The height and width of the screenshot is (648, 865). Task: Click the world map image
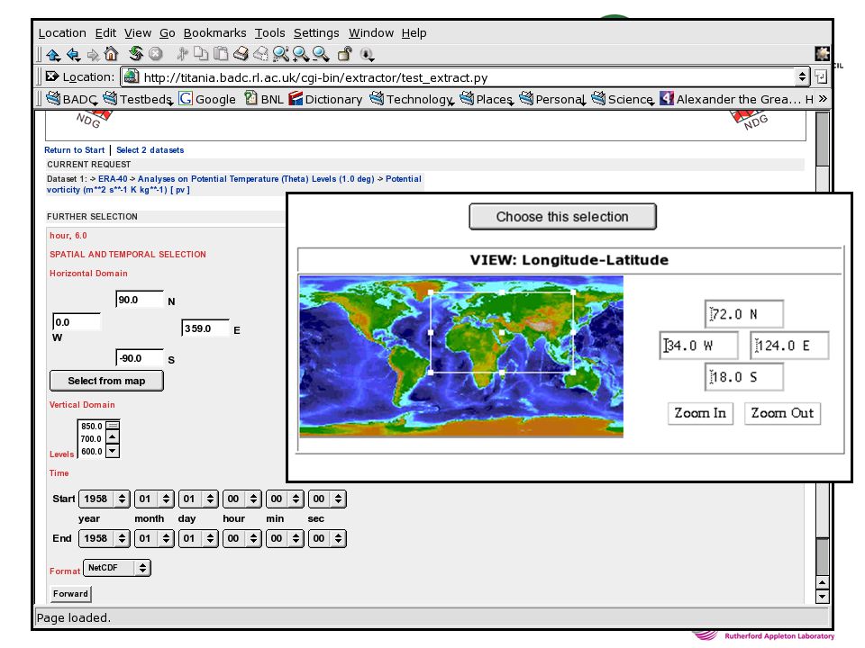461,356
